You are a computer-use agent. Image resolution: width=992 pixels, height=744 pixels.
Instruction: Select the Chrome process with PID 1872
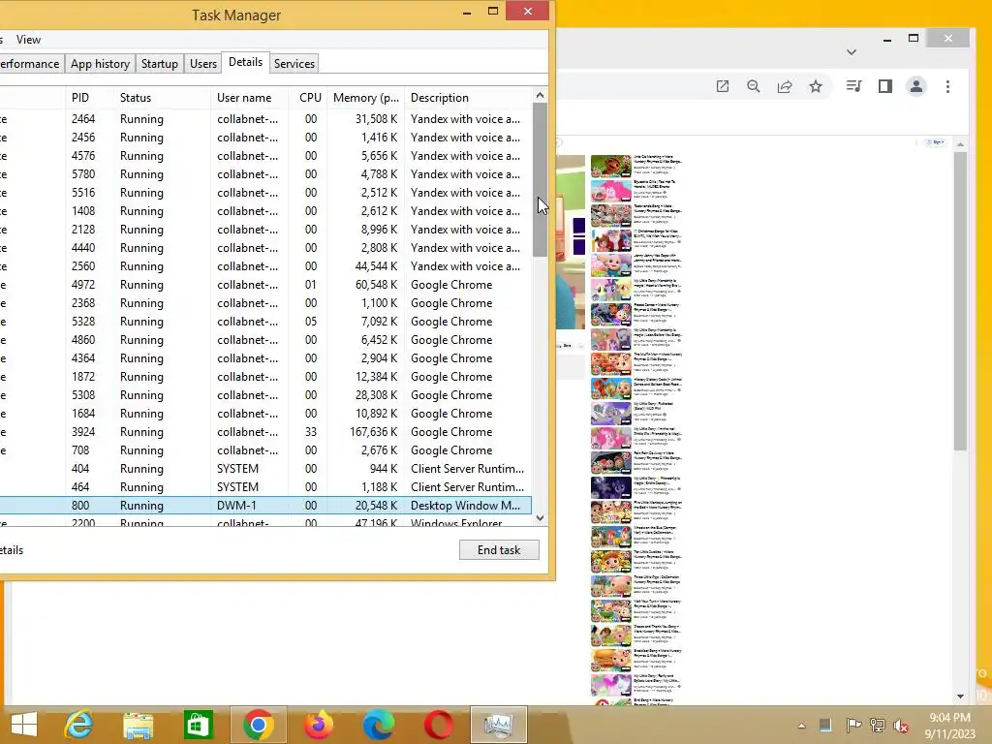click(265, 377)
